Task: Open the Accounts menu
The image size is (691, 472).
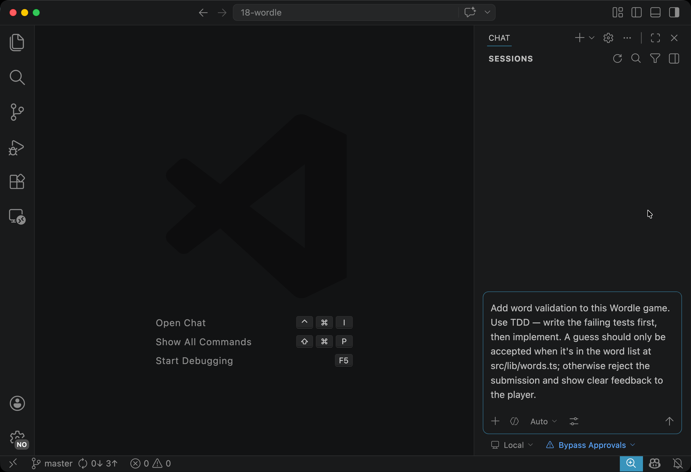Action: point(17,403)
